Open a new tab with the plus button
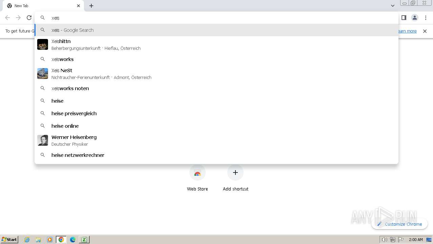 coord(91,6)
